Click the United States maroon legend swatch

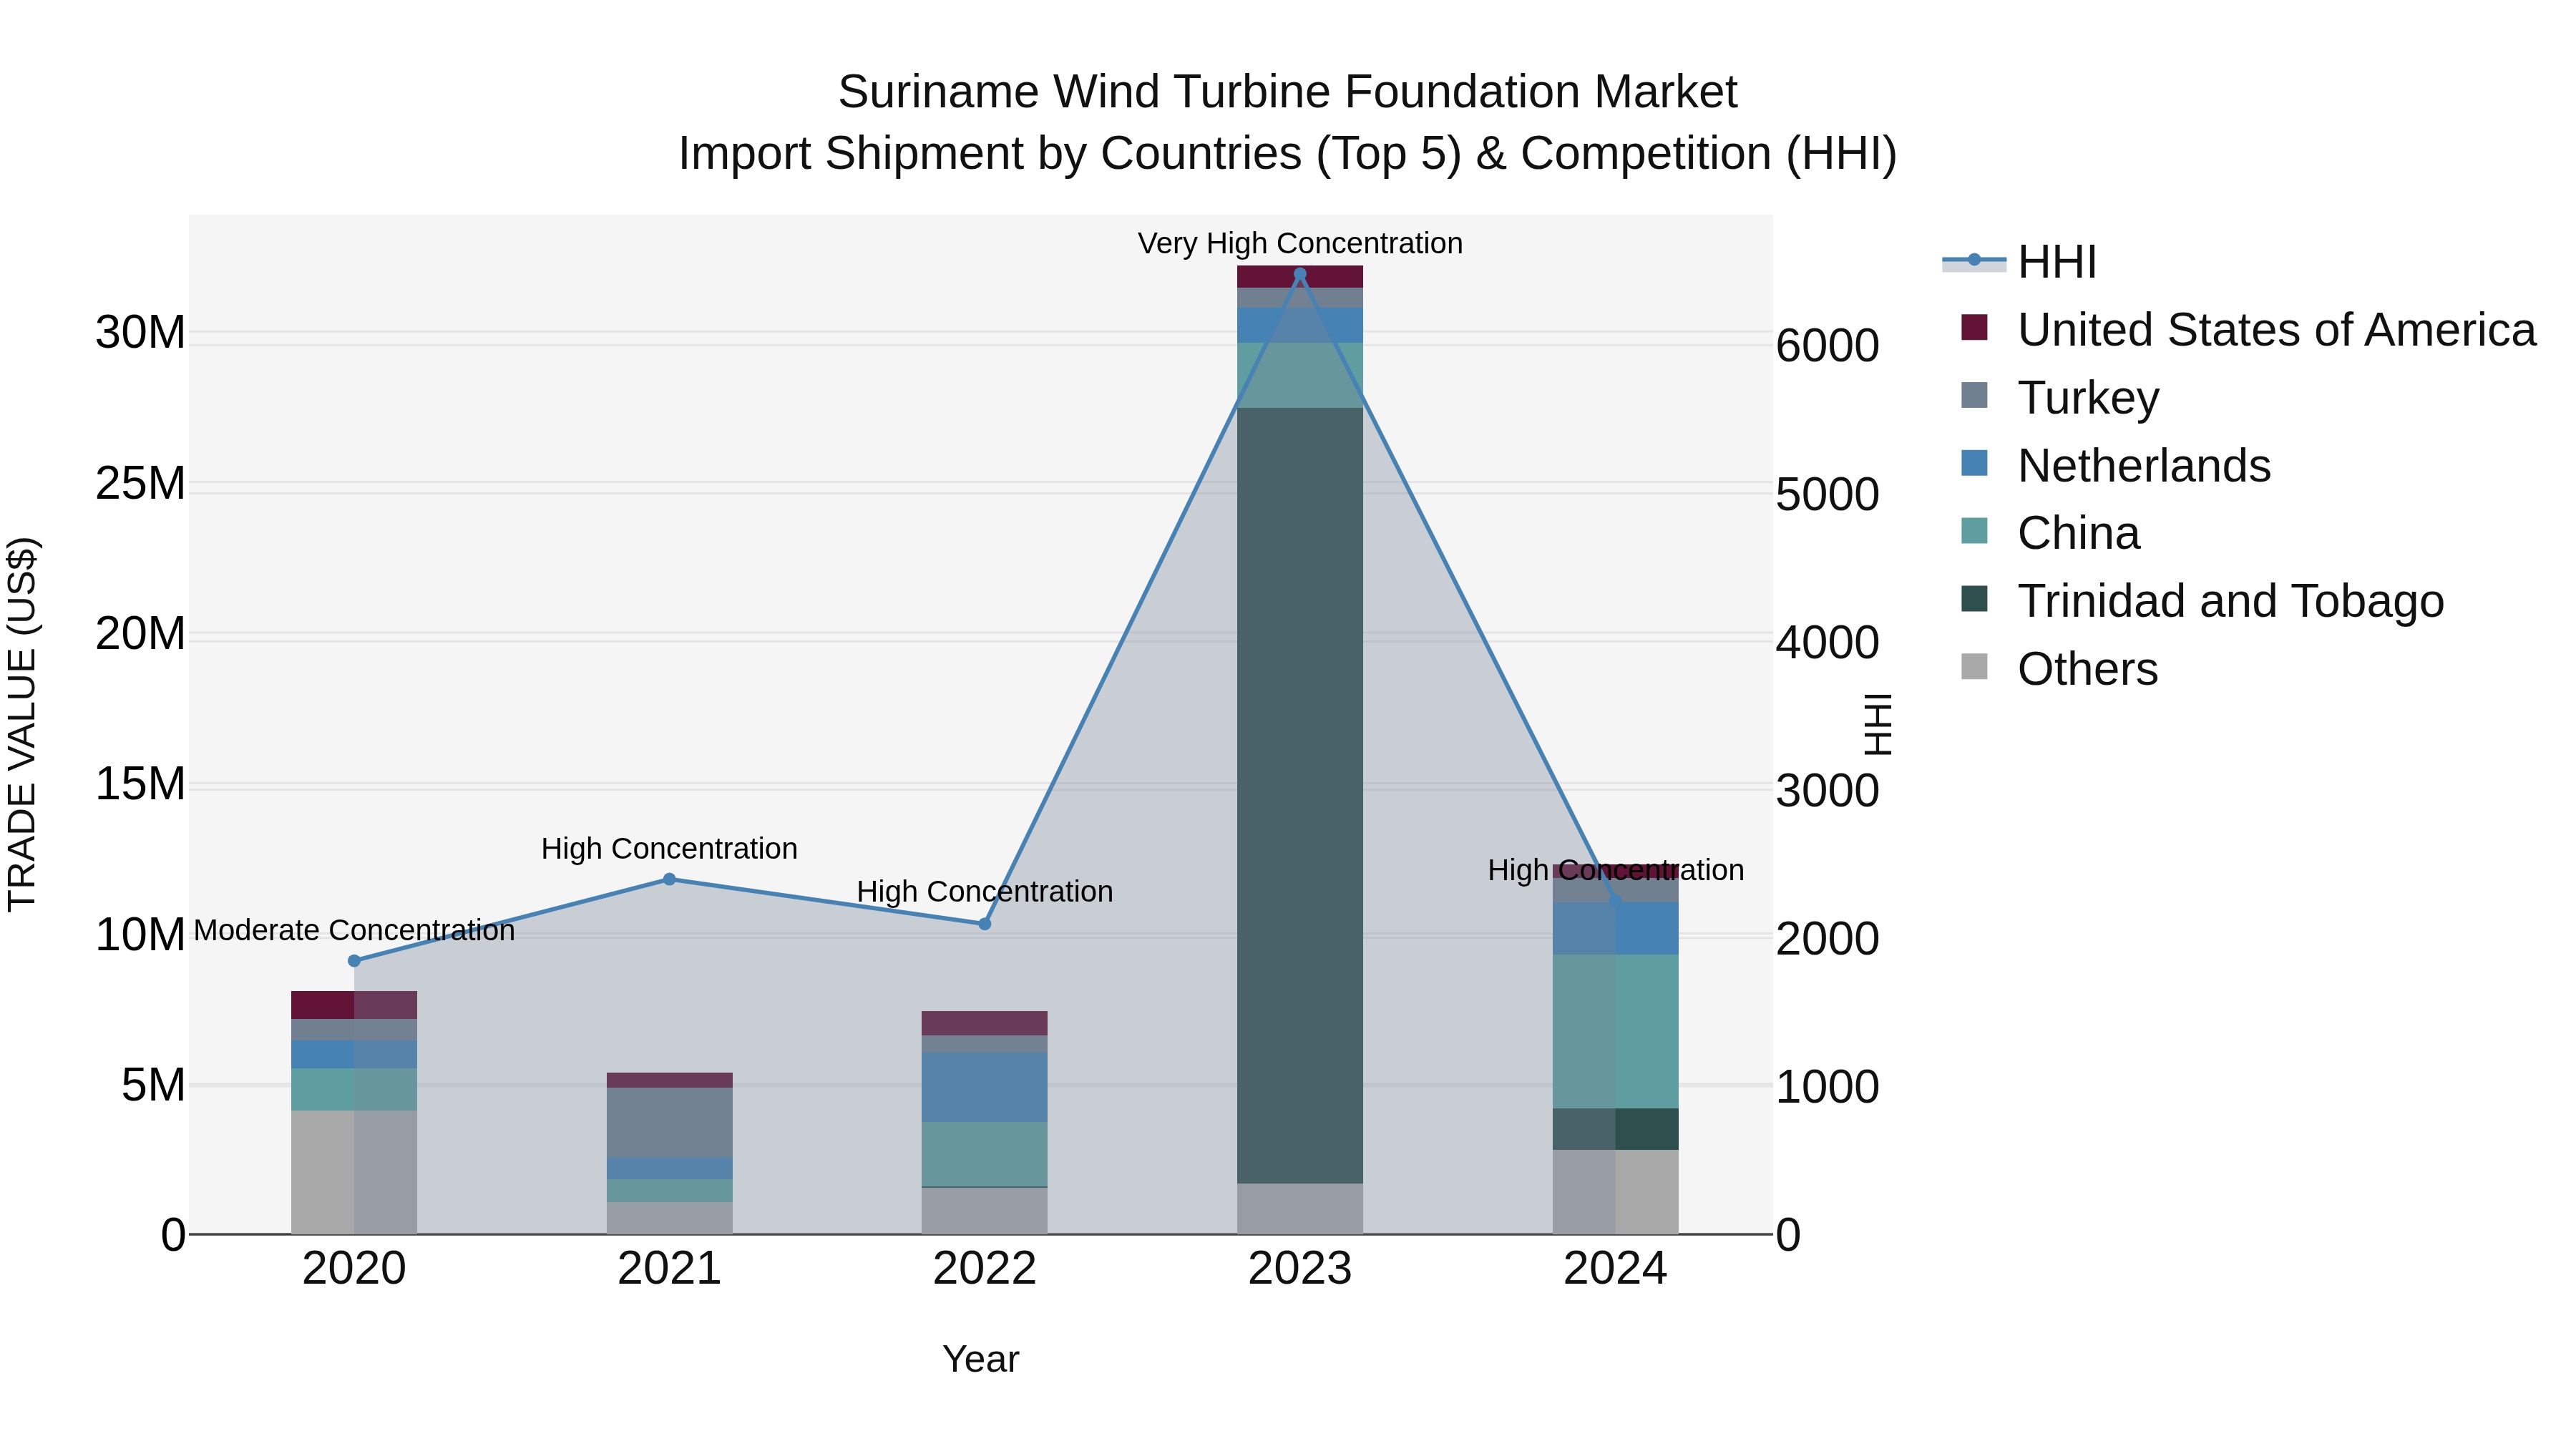point(1974,327)
